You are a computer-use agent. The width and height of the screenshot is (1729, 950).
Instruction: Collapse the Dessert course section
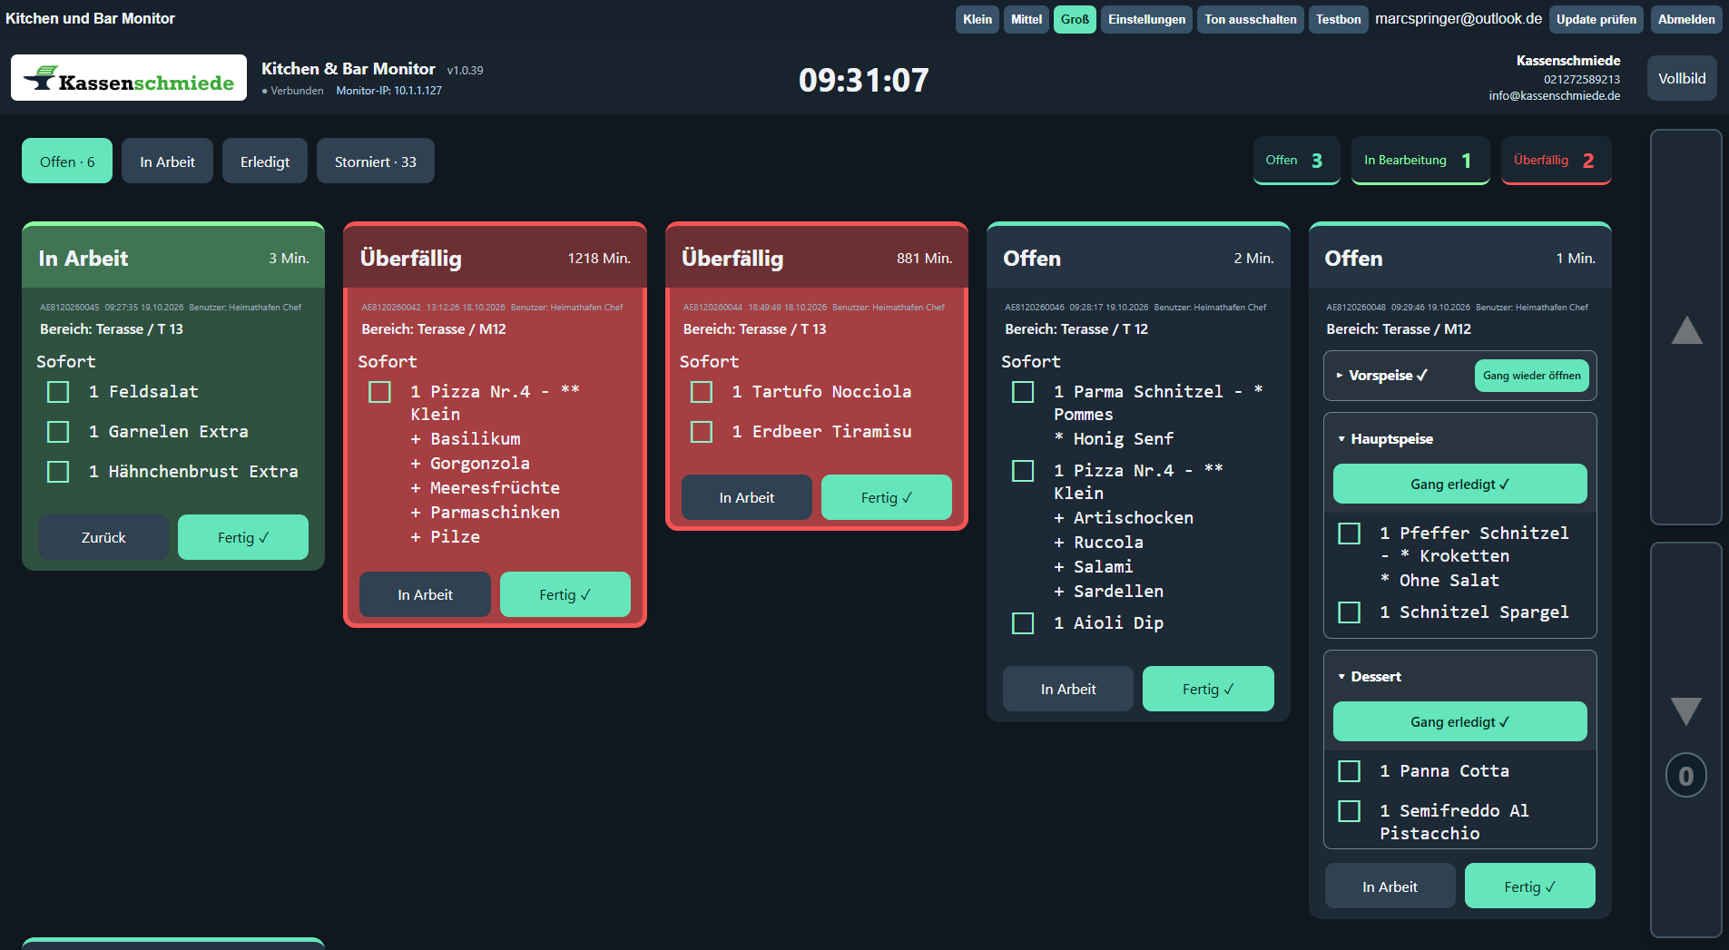point(1370,677)
